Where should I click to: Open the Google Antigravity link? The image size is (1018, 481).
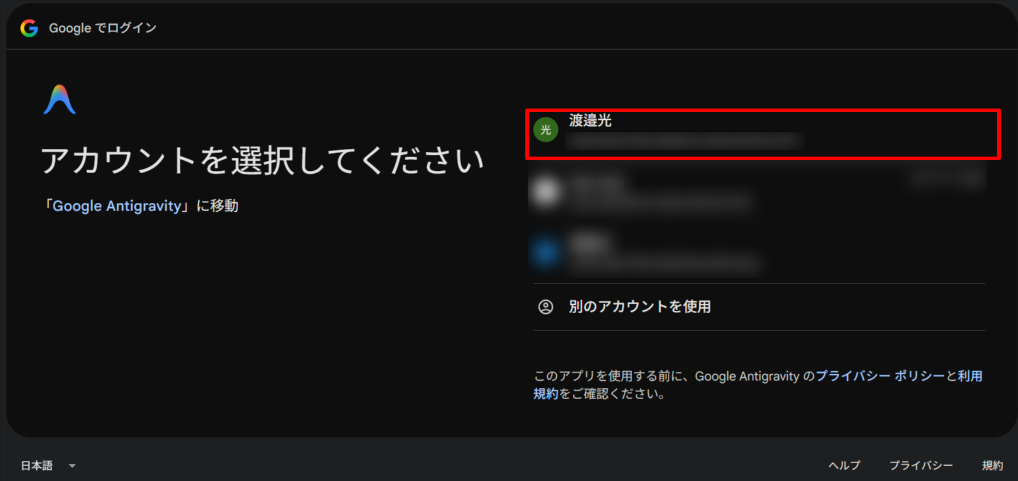pyautogui.click(x=117, y=206)
